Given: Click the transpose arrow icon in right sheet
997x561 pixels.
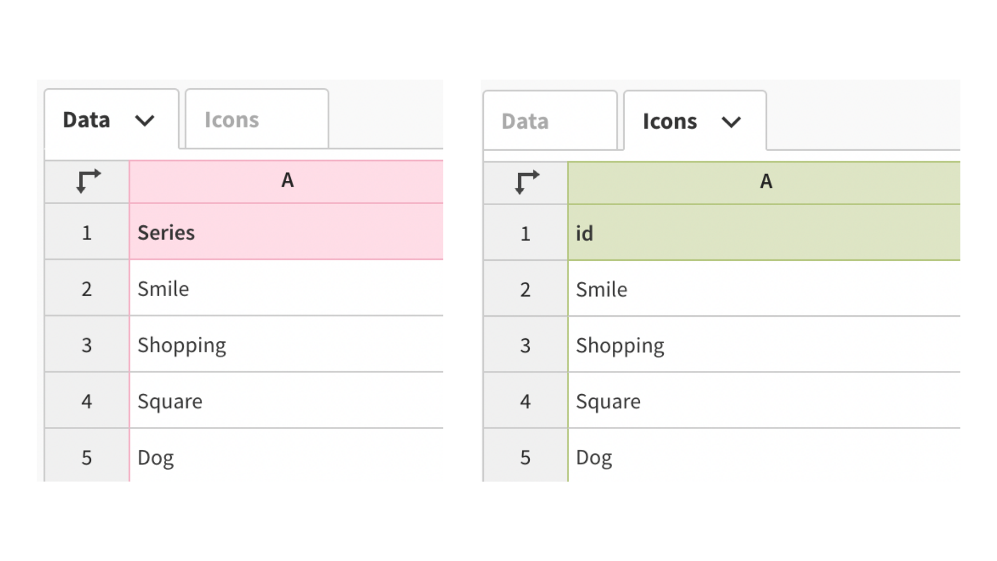Looking at the screenshot, I should (x=527, y=182).
